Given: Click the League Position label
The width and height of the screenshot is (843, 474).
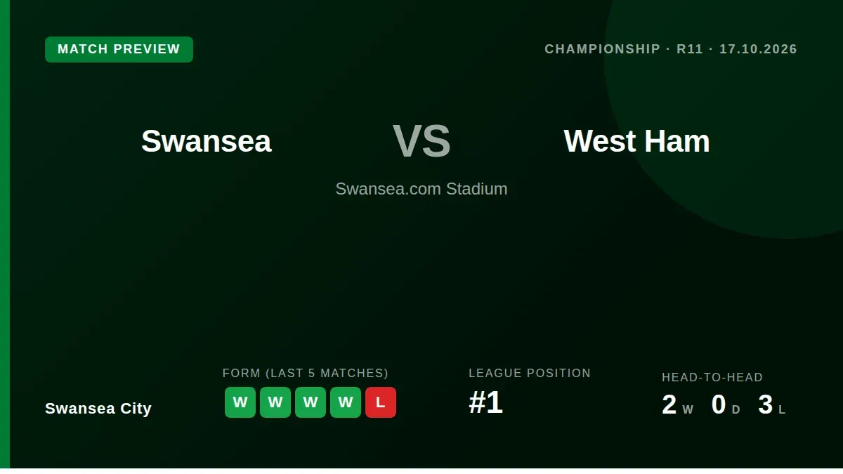Looking at the screenshot, I should pyautogui.click(x=530, y=373).
